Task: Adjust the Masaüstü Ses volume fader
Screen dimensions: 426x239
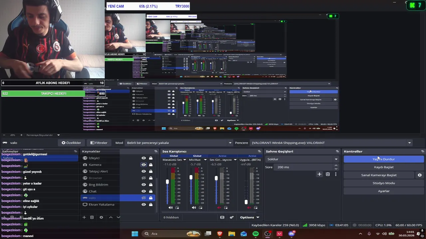Action: pyautogui.click(x=167, y=182)
